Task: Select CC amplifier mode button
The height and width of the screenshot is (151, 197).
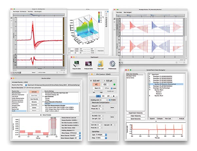Action: [105, 84]
